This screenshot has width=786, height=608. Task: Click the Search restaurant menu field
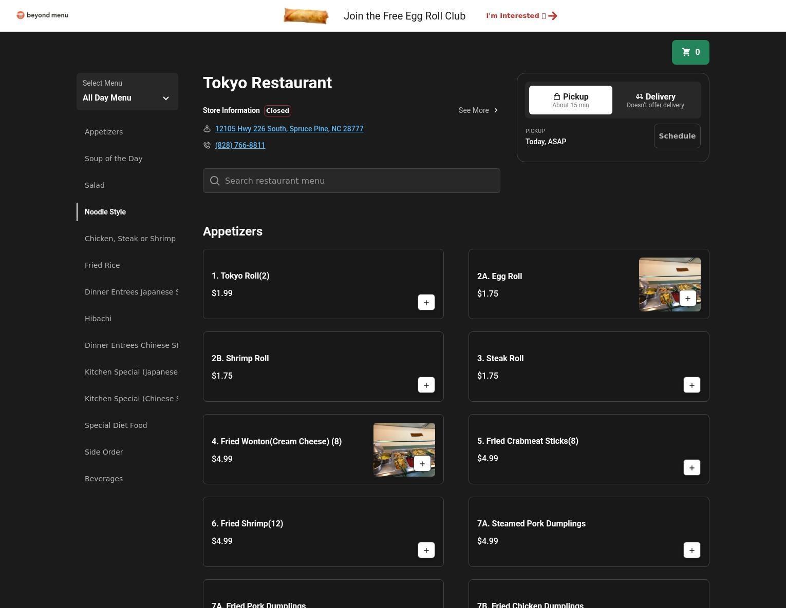[351, 181]
